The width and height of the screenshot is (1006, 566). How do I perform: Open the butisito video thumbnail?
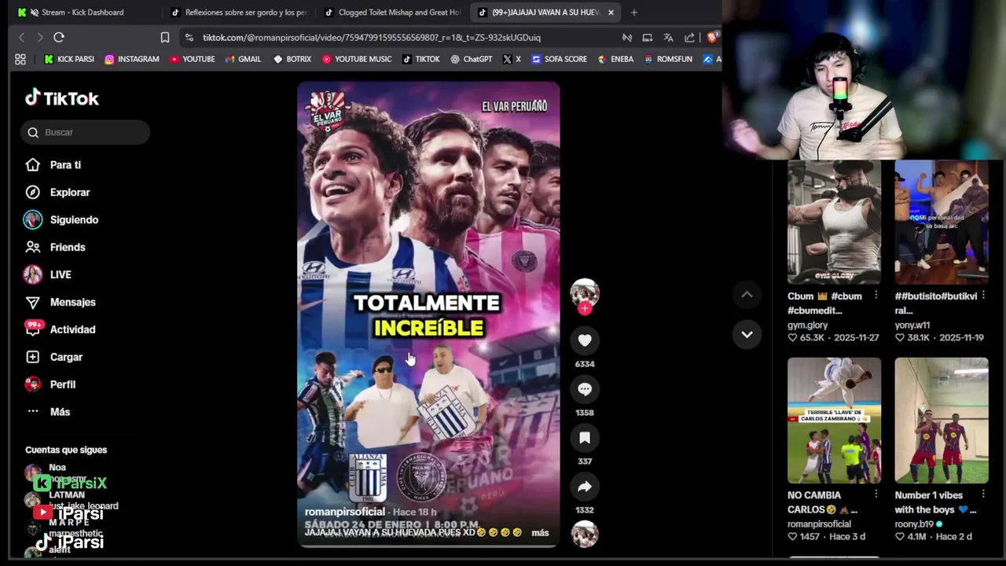[x=942, y=222]
